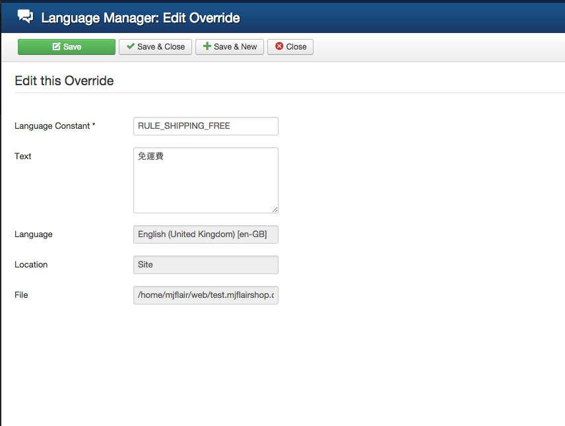
Task: Click the disabled Language field showing en-GB
Action: coord(205,234)
